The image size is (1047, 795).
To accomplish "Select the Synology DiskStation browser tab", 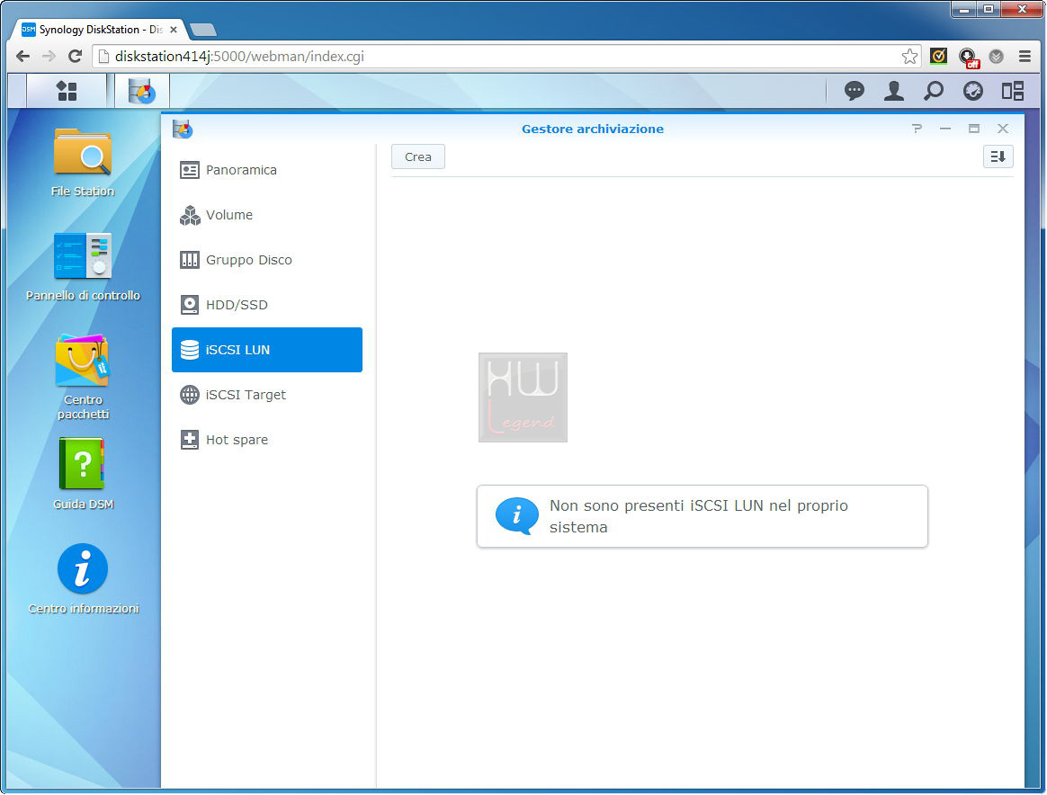I will tap(100, 30).
